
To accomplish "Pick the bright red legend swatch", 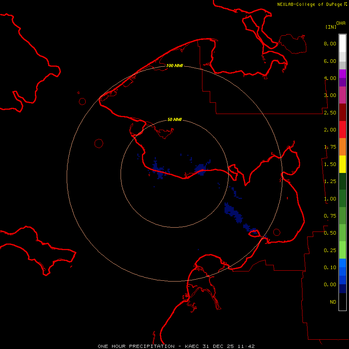I will [342, 130].
